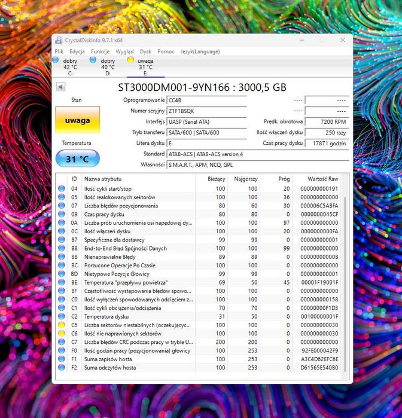402x418 pixels.
Task: Go to previous disk with left arrow button
Action: pyautogui.click(x=60, y=87)
